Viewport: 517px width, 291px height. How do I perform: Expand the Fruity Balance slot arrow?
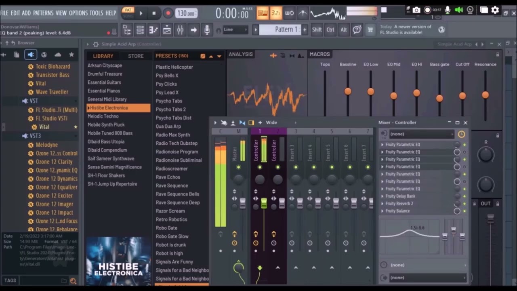coord(382,211)
